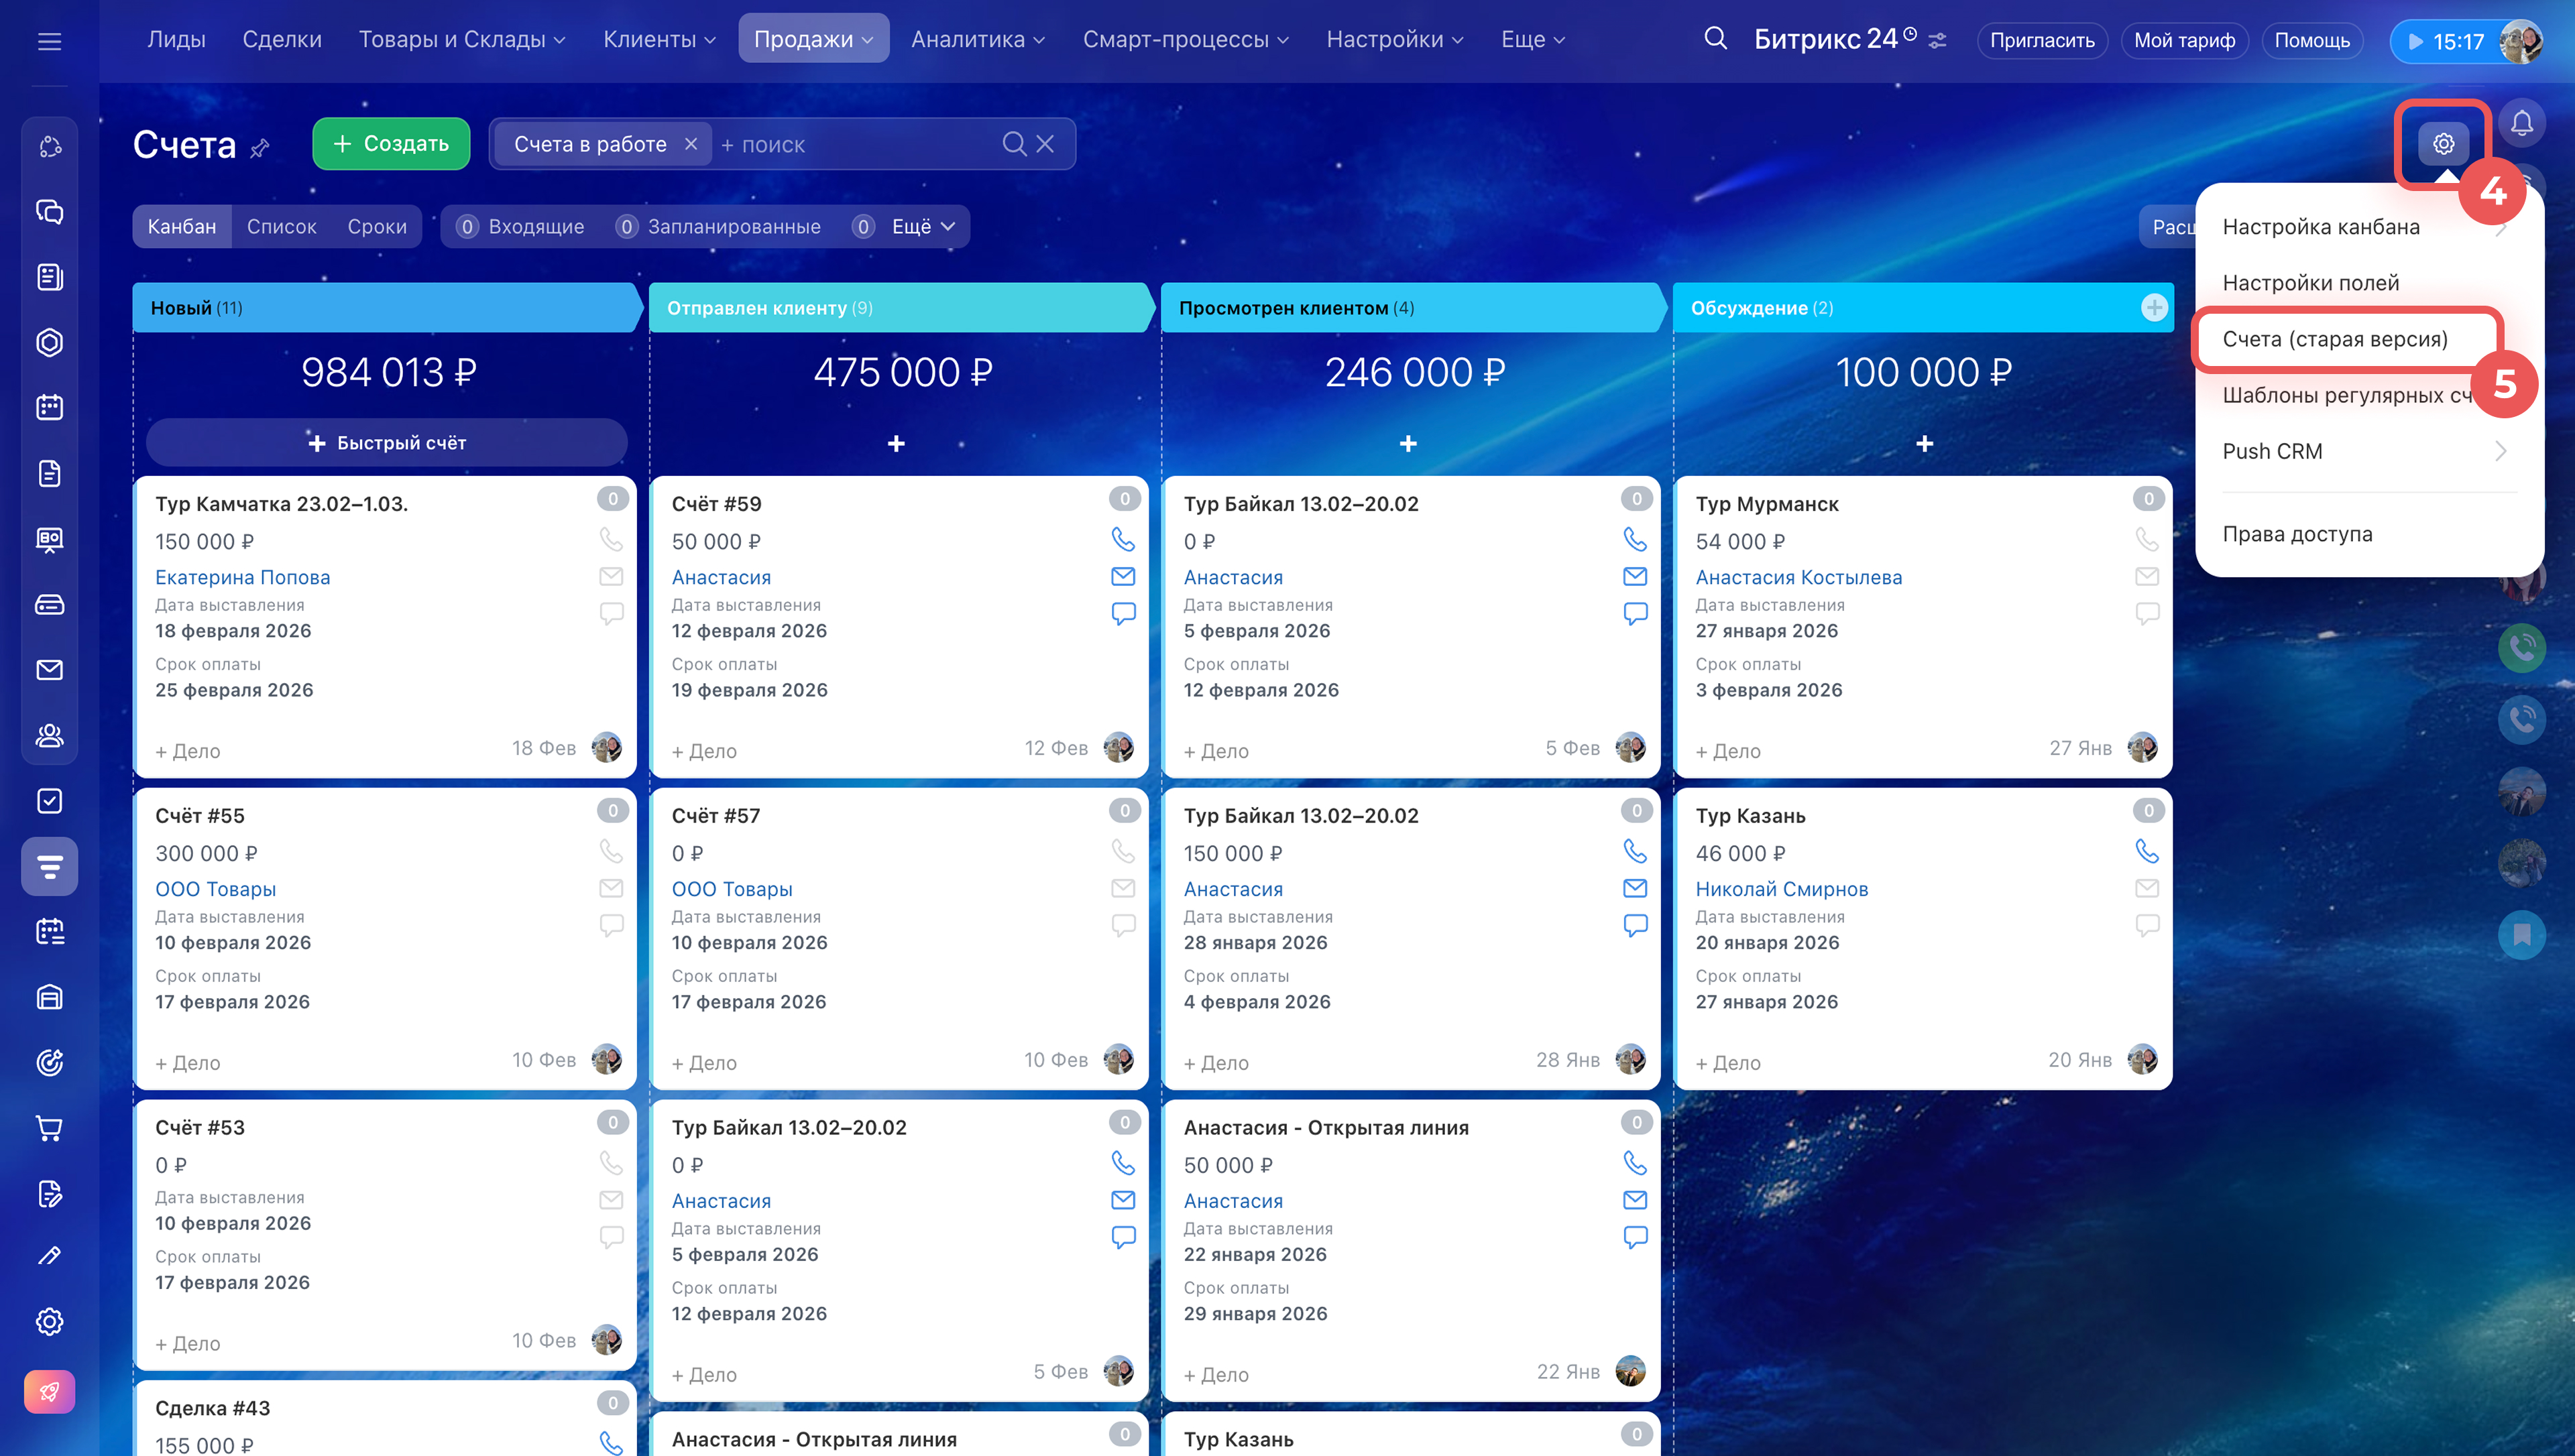
Task: Switch to the Список view tab
Action: 281,227
